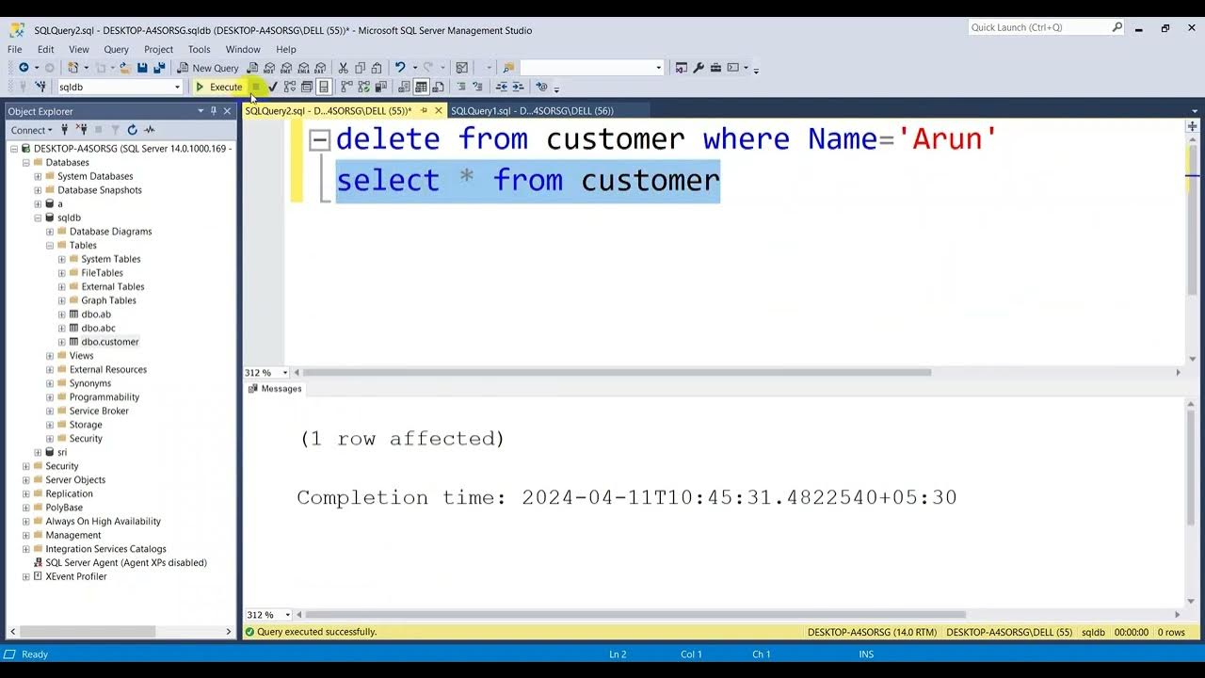Viewport: 1205px width, 678px height.
Task: Save the current query with Save icon
Action: pos(142,68)
